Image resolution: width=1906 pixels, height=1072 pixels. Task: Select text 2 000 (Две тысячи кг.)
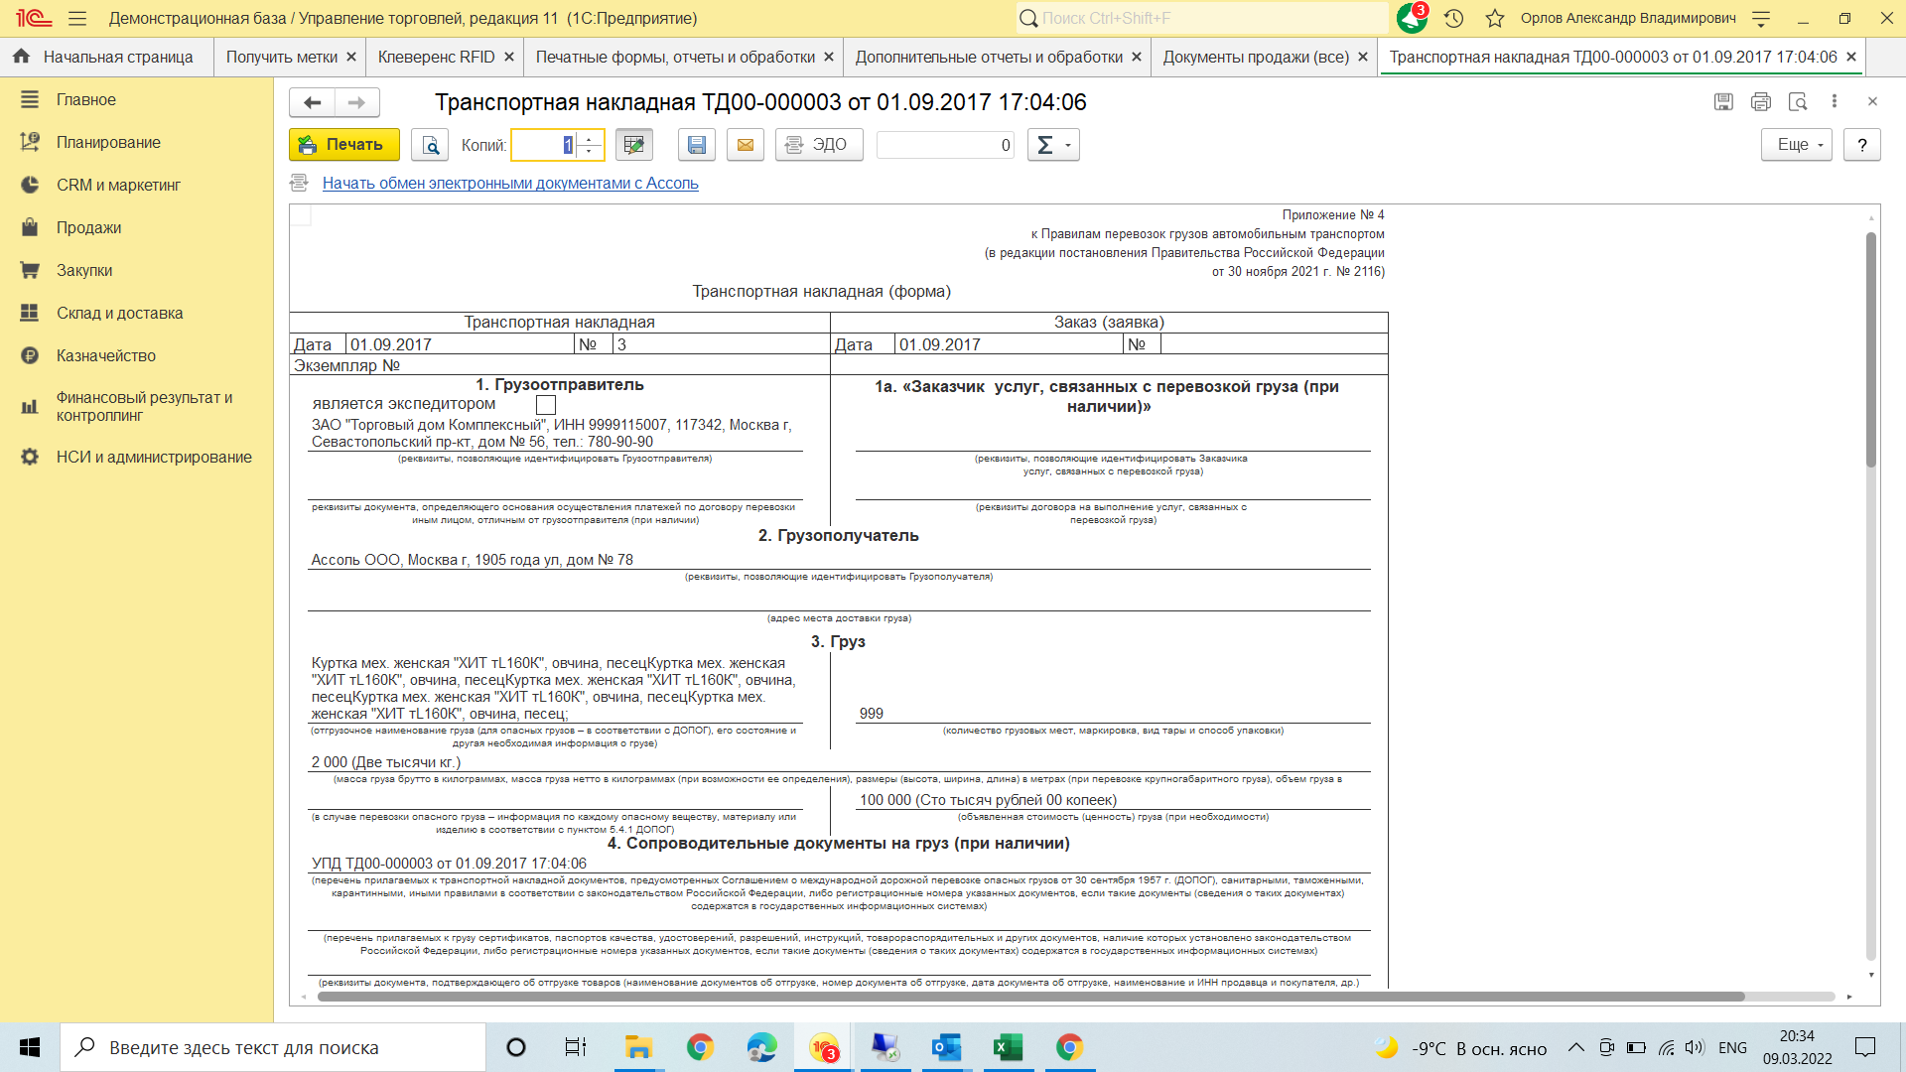coord(386,762)
